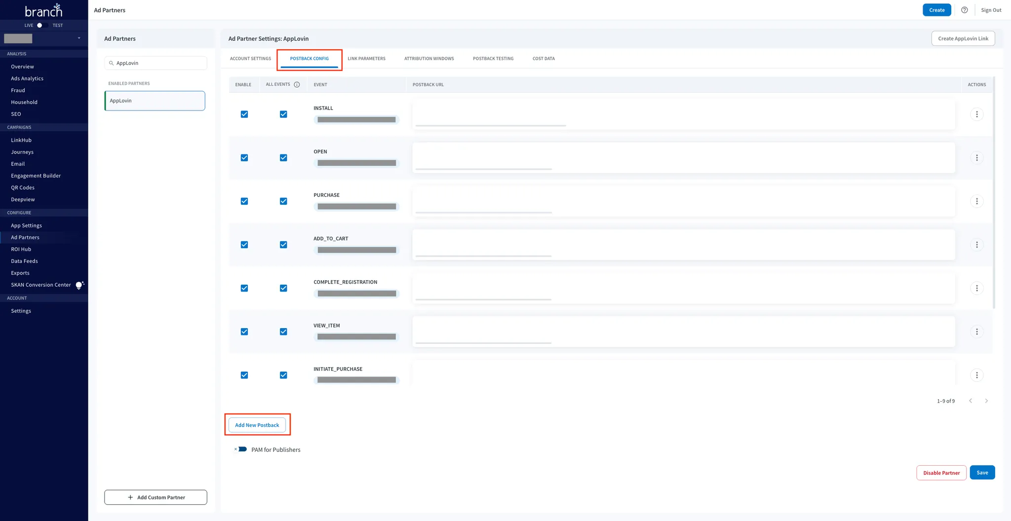Open the help question mark icon
Image resolution: width=1011 pixels, height=521 pixels.
pyautogui.click(x=964, y=10)
